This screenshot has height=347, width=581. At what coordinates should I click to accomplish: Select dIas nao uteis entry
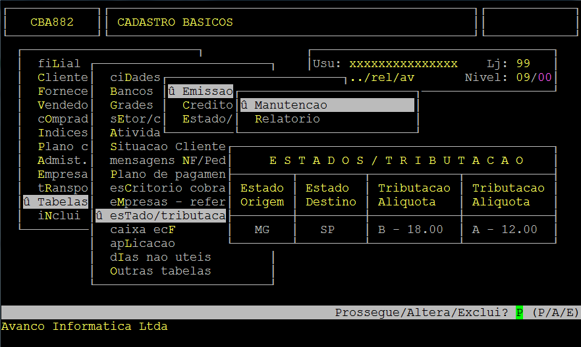click(160, 257)
